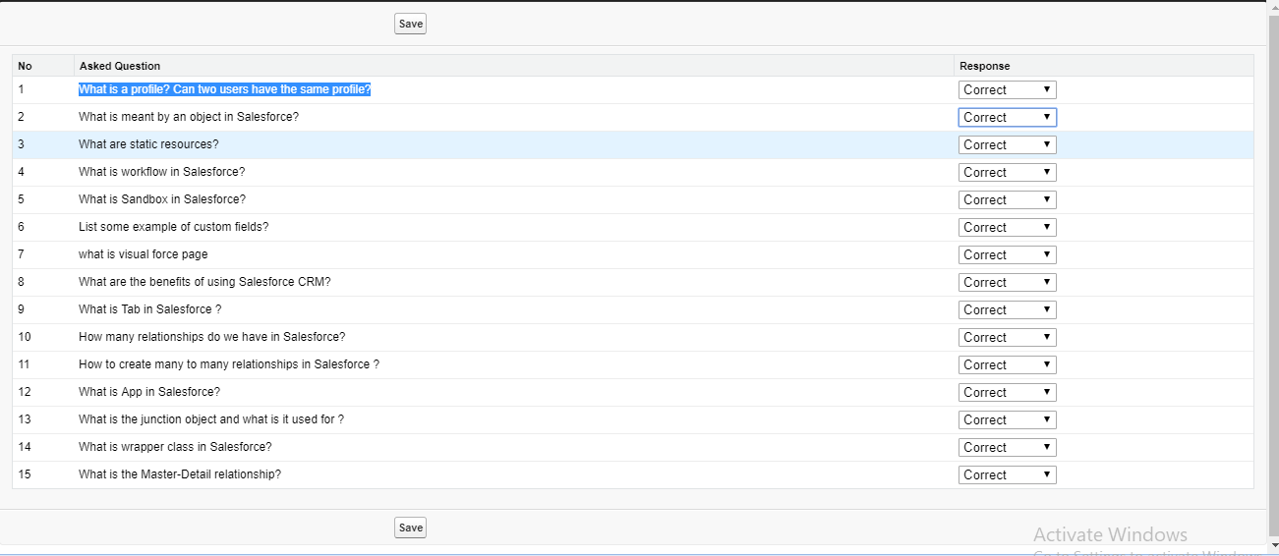
Task: Open Response dropdown for Master-Detail question
Action: point(1007,474)
